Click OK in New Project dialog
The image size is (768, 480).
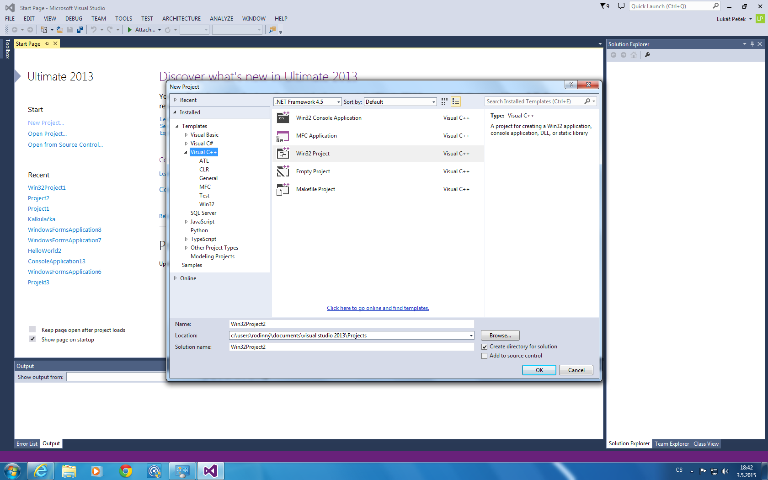click(539, 370)
